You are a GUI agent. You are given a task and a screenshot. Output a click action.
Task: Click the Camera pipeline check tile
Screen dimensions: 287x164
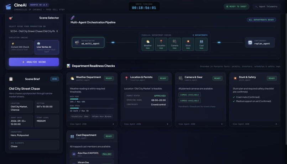coord(174,44)
